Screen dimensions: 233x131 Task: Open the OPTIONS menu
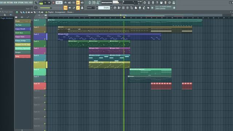21,3
